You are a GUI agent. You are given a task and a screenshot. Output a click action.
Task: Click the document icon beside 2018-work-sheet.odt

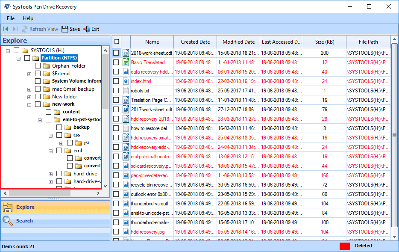[126, 53]
